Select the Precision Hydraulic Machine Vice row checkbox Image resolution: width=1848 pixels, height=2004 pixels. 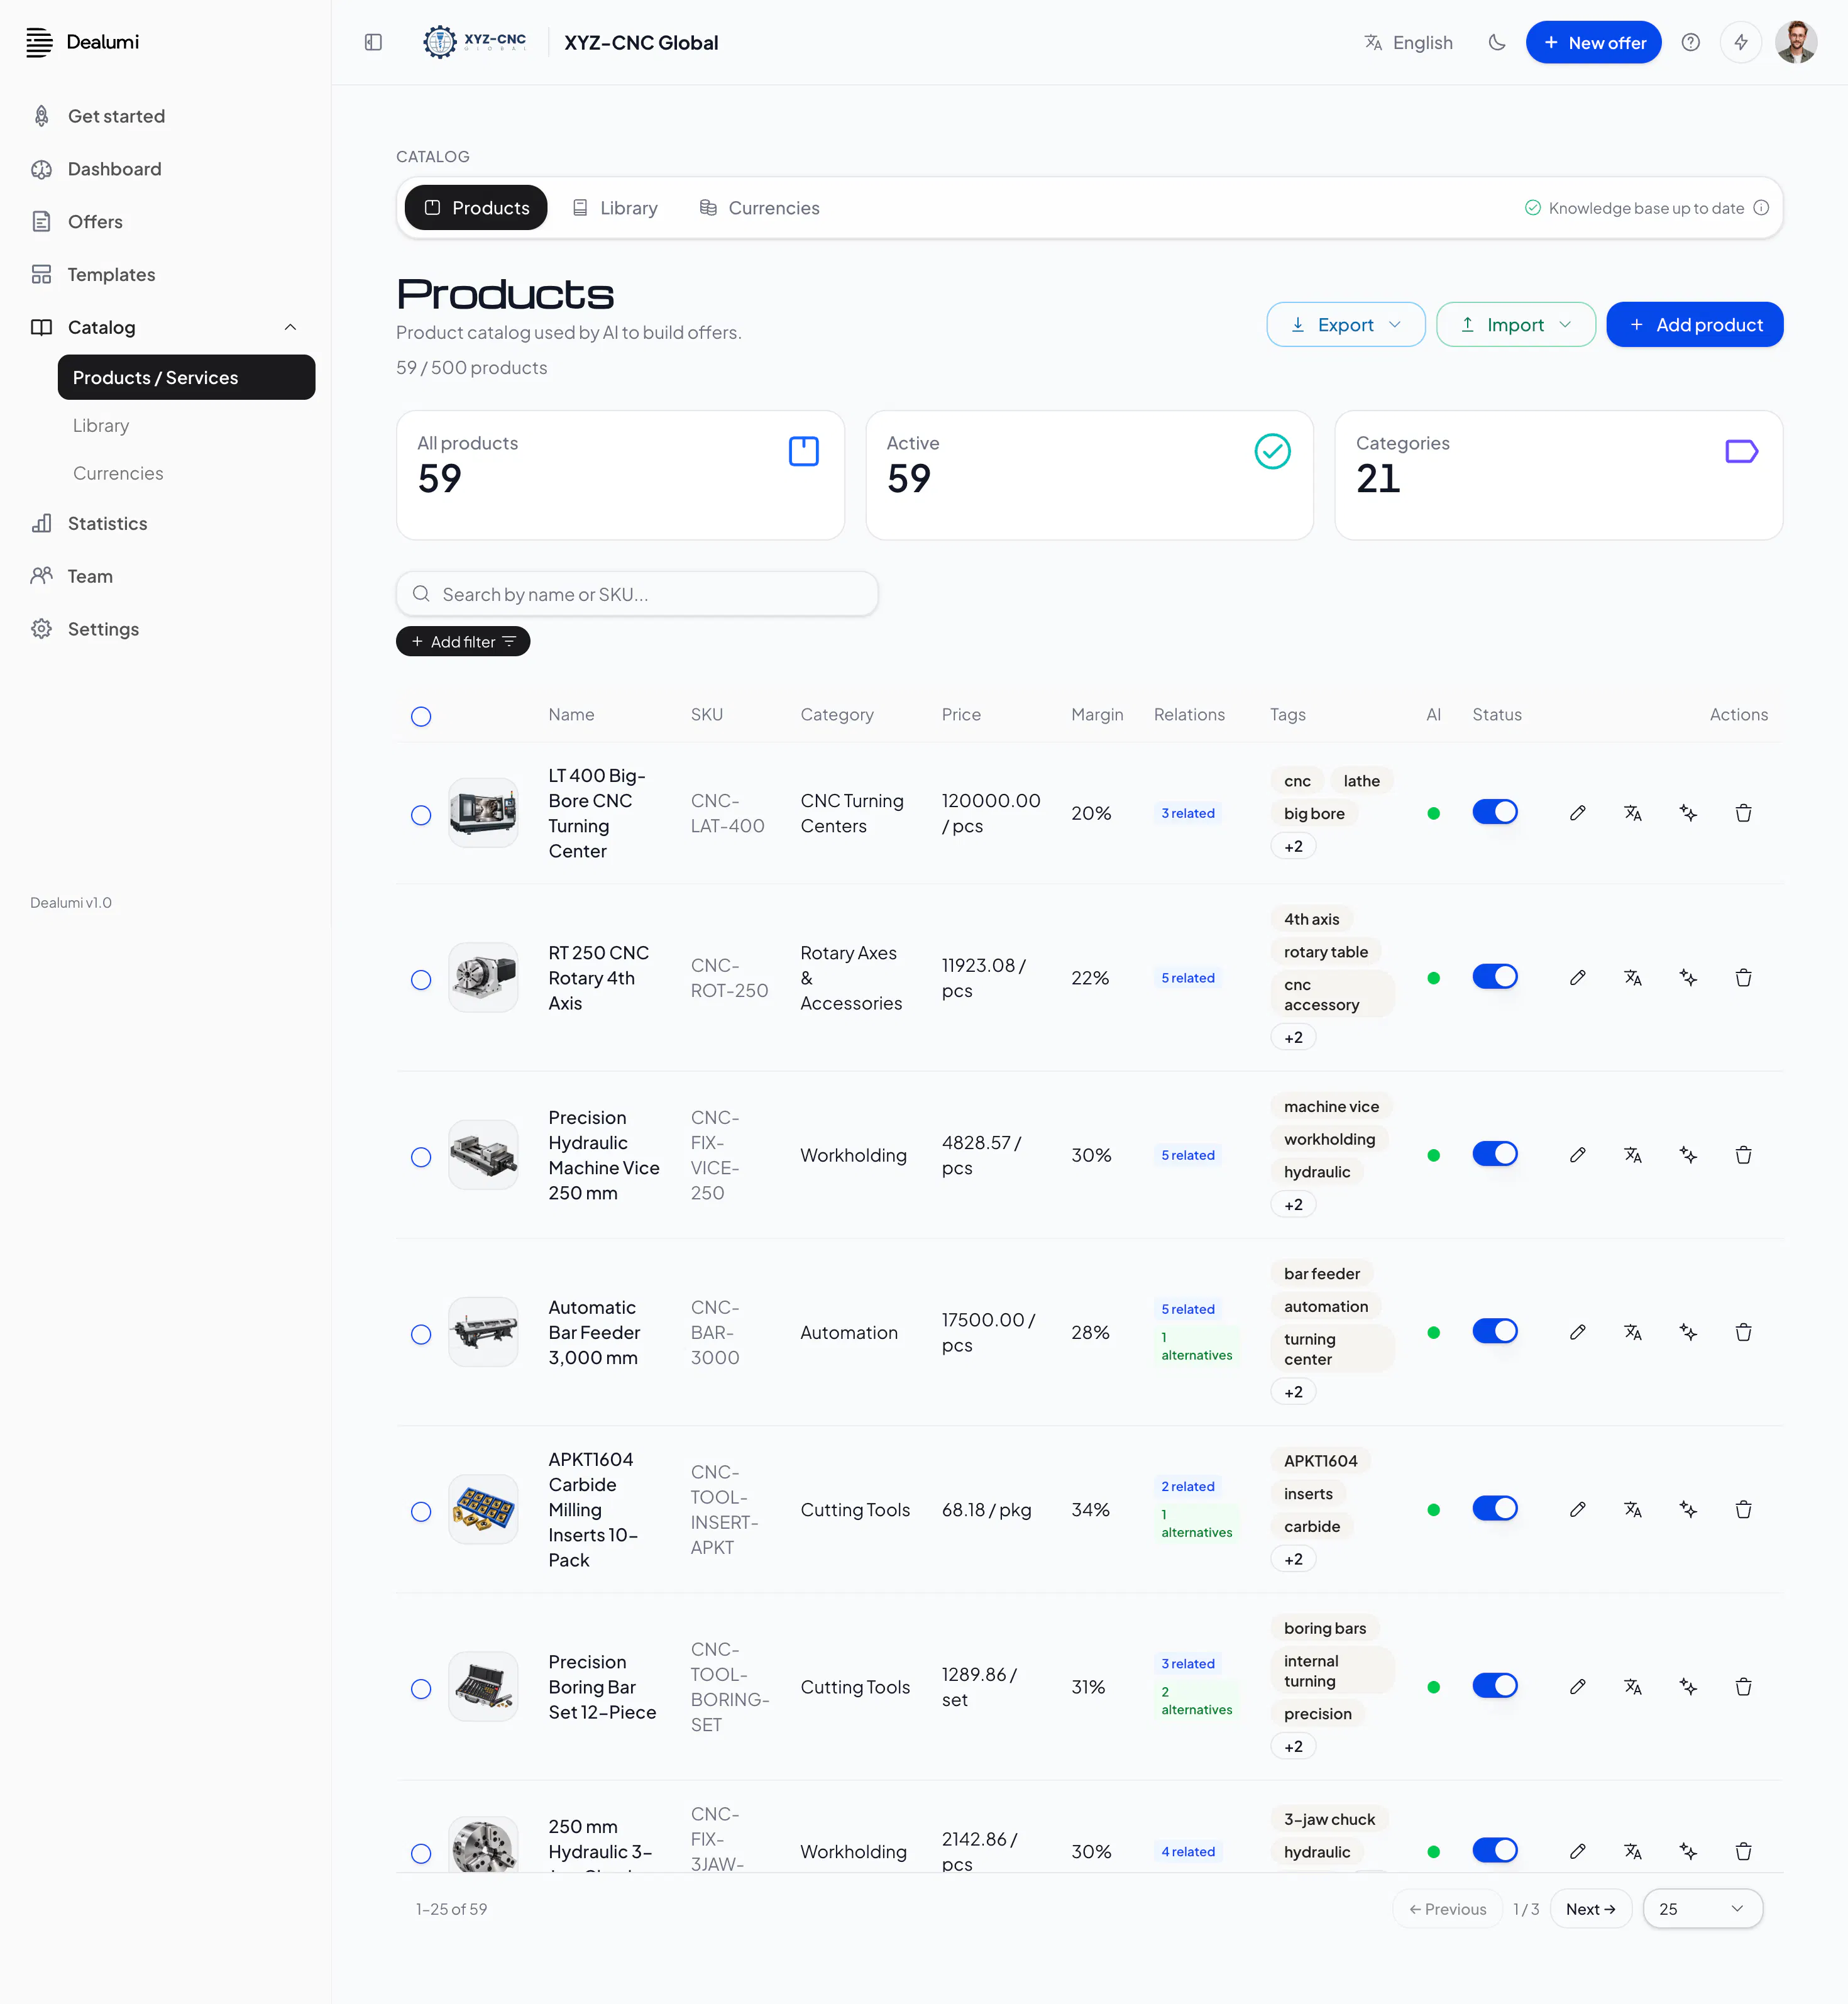point(421,1157)
